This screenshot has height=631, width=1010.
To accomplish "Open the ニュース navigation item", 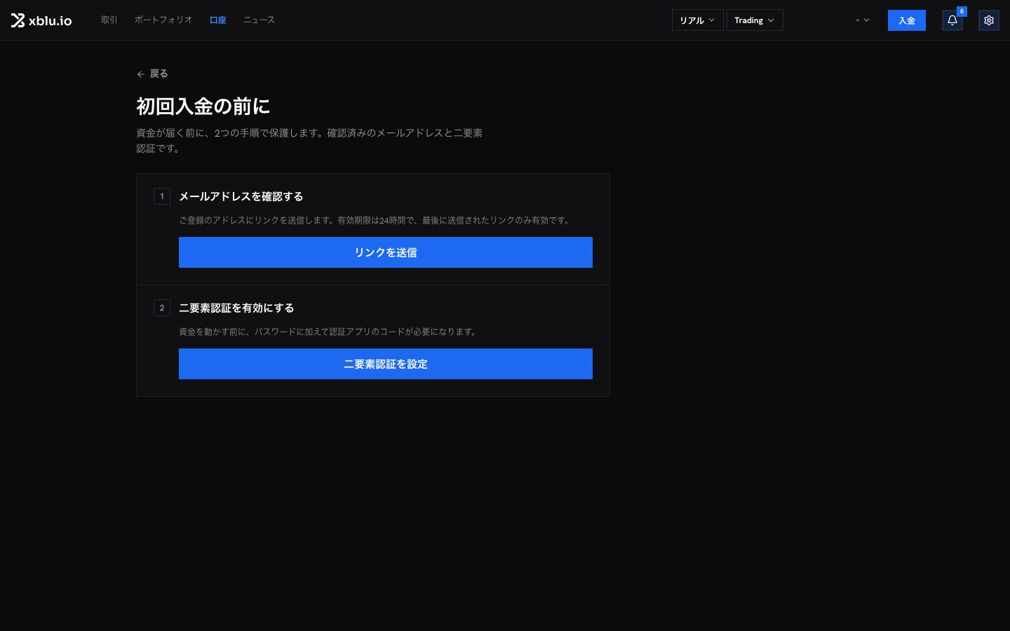I will tap(259, 20).
